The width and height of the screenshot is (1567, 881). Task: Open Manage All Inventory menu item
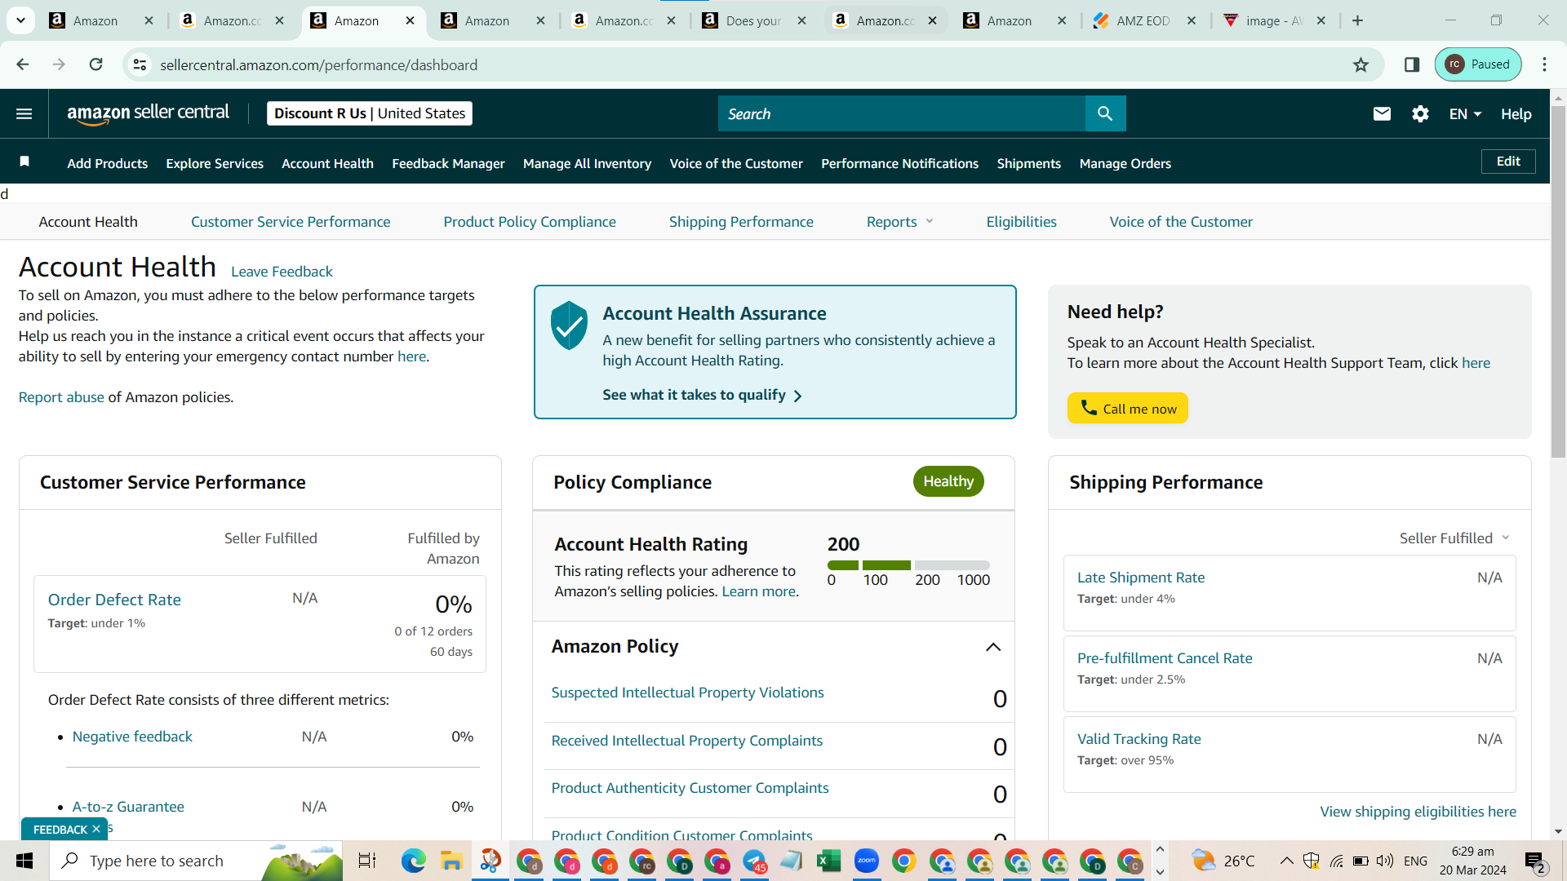tap(587, 163)
